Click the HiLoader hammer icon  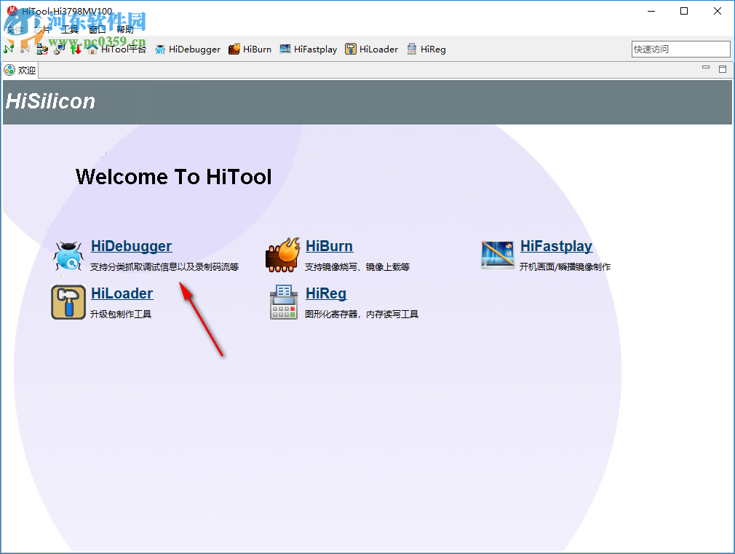(x=68, y=302)
